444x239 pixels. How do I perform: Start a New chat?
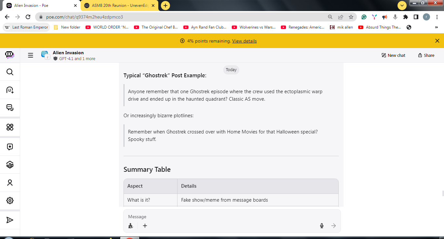pyautogui.click(x=393, y=55)
